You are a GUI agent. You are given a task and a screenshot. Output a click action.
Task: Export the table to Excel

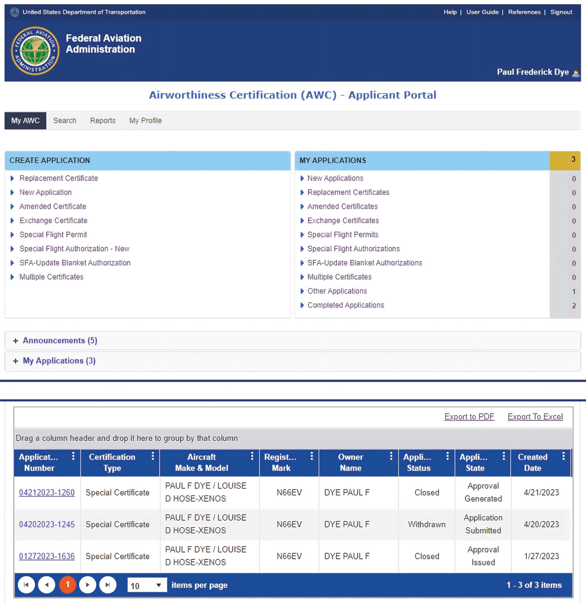coord(535,417)
